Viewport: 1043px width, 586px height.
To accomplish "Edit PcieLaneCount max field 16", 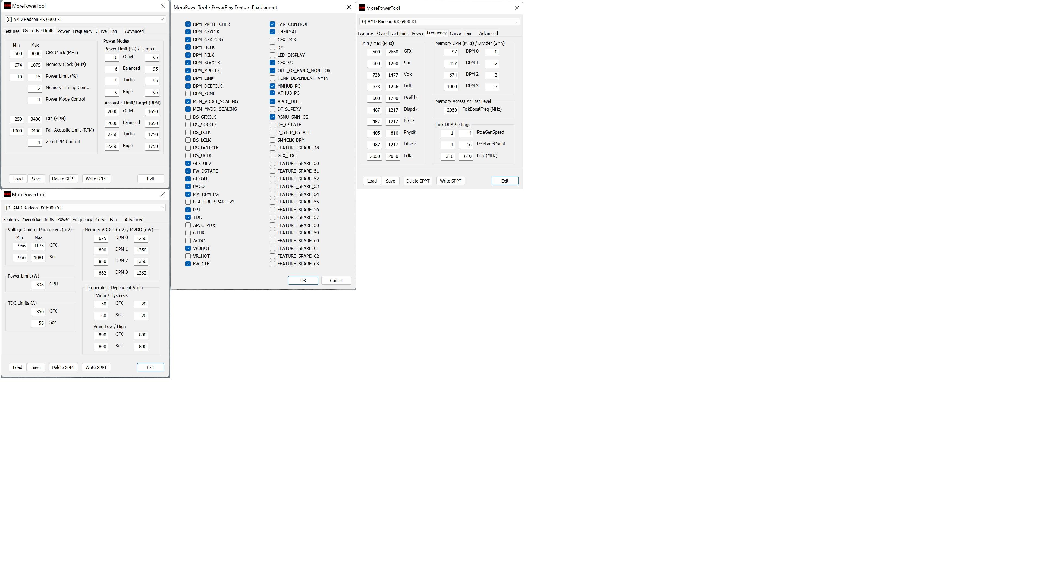I will click(x=466, y=144).
